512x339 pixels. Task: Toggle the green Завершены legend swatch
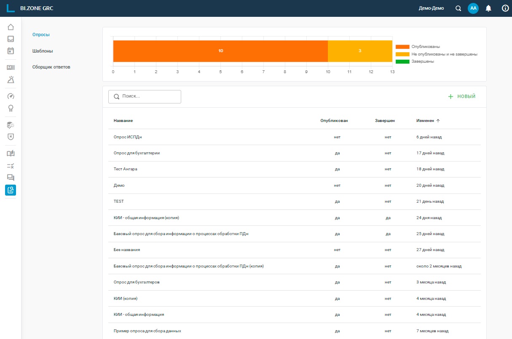click(402, 61)
